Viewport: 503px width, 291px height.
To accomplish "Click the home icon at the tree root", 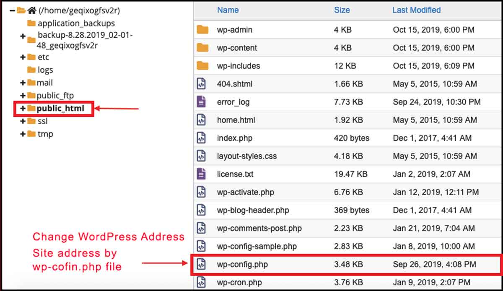I will coord(32,10).
